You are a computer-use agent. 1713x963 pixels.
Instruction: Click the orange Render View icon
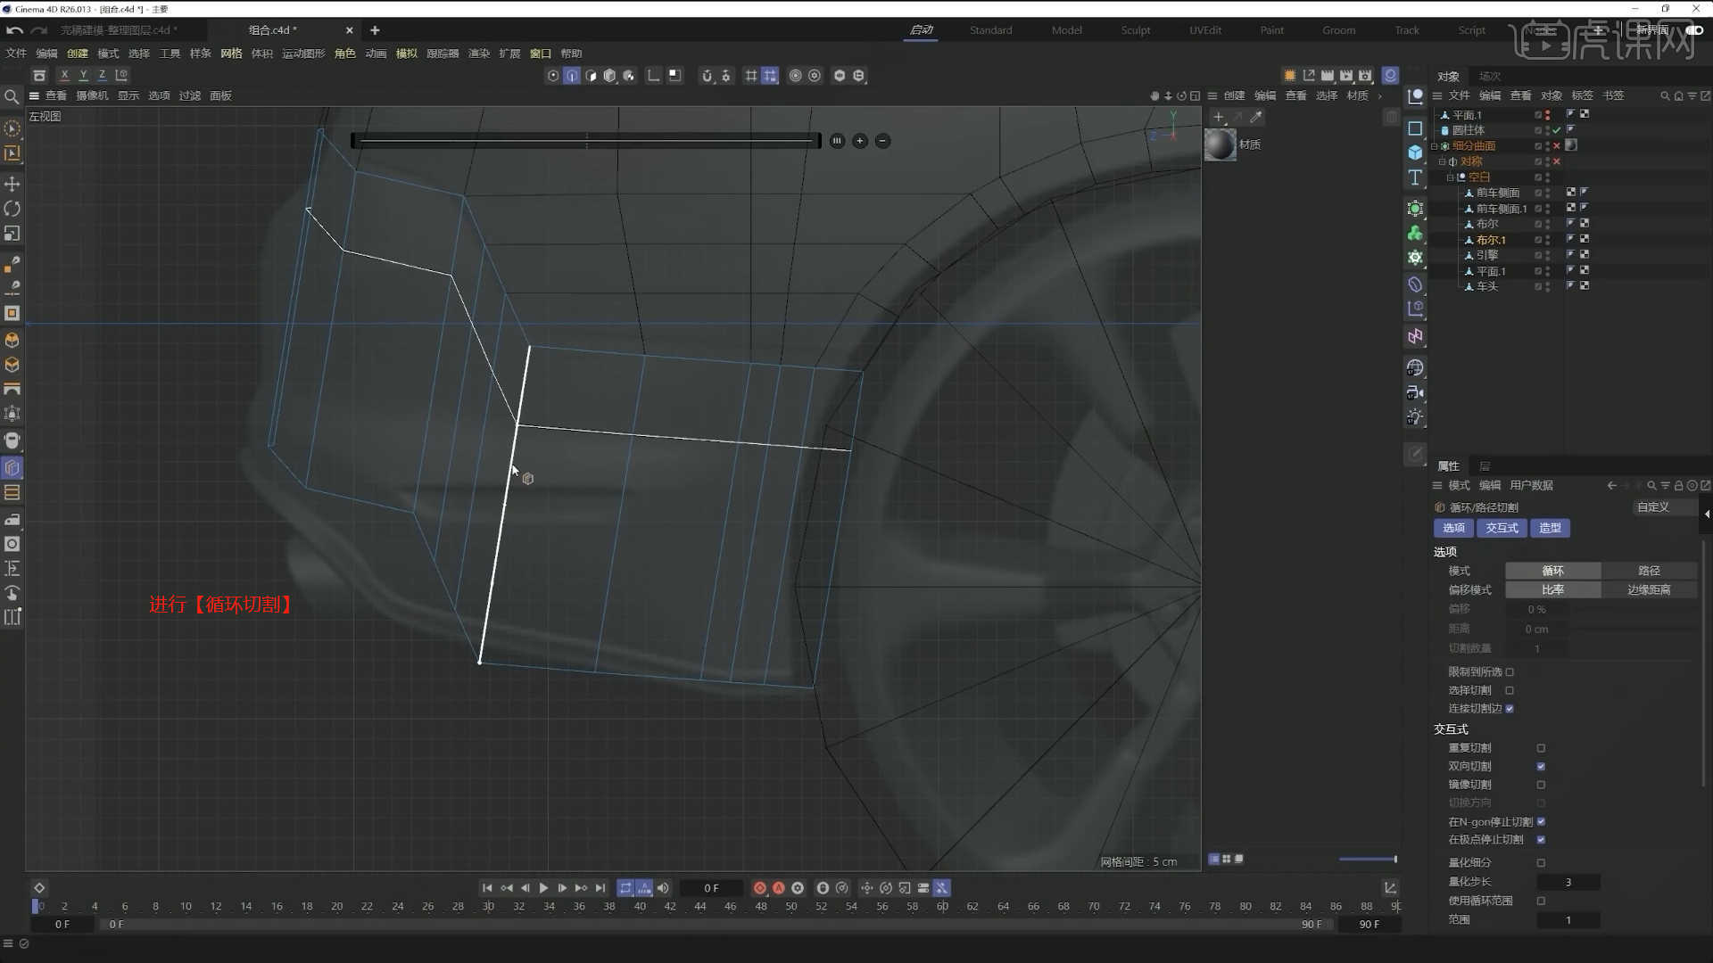[1289, 76]
